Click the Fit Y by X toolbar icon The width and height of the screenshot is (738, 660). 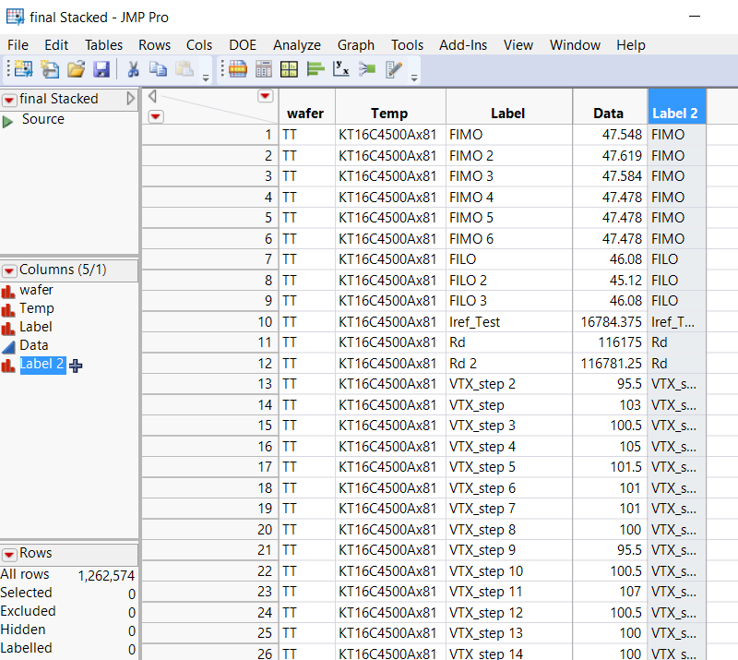(x=340, y=69)
